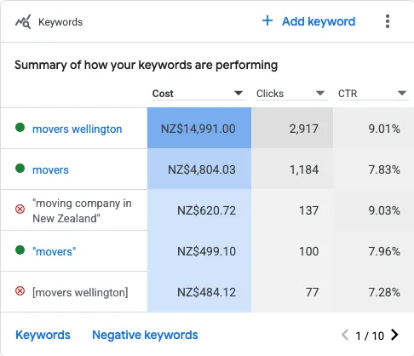Screen dimensions: 414x356
Task: Expand the CTR column dropdown
Action: pyautogui.click(x=402, y=93)
